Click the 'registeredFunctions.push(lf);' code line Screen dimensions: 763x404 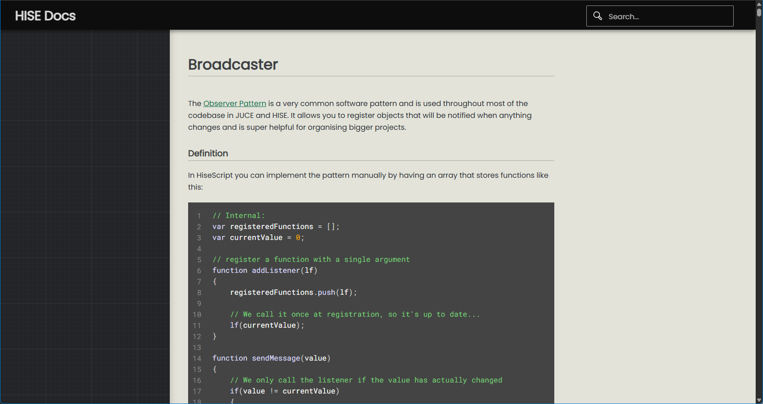click(293, 292)
